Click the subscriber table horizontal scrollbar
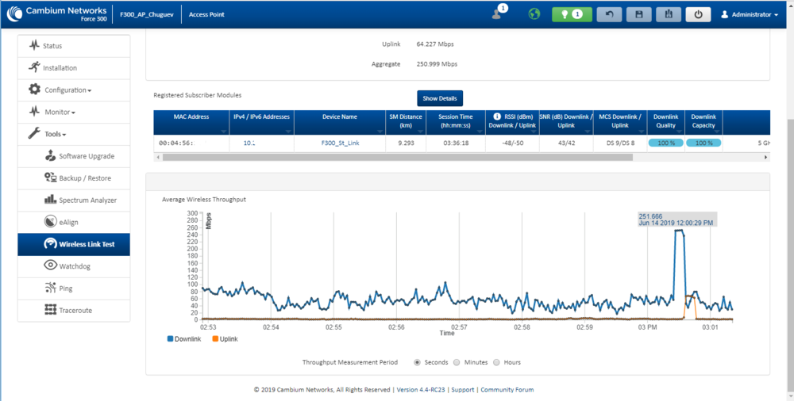This screenshot has width=794, height=401. [397, 157]
